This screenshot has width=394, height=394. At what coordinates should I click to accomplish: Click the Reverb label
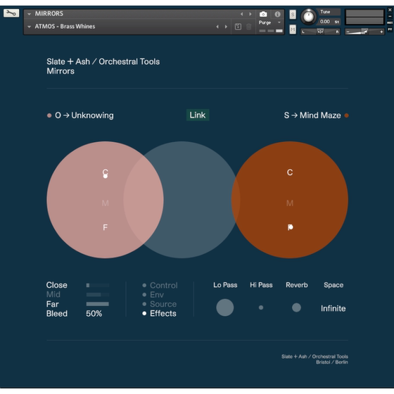coord(297,285)
